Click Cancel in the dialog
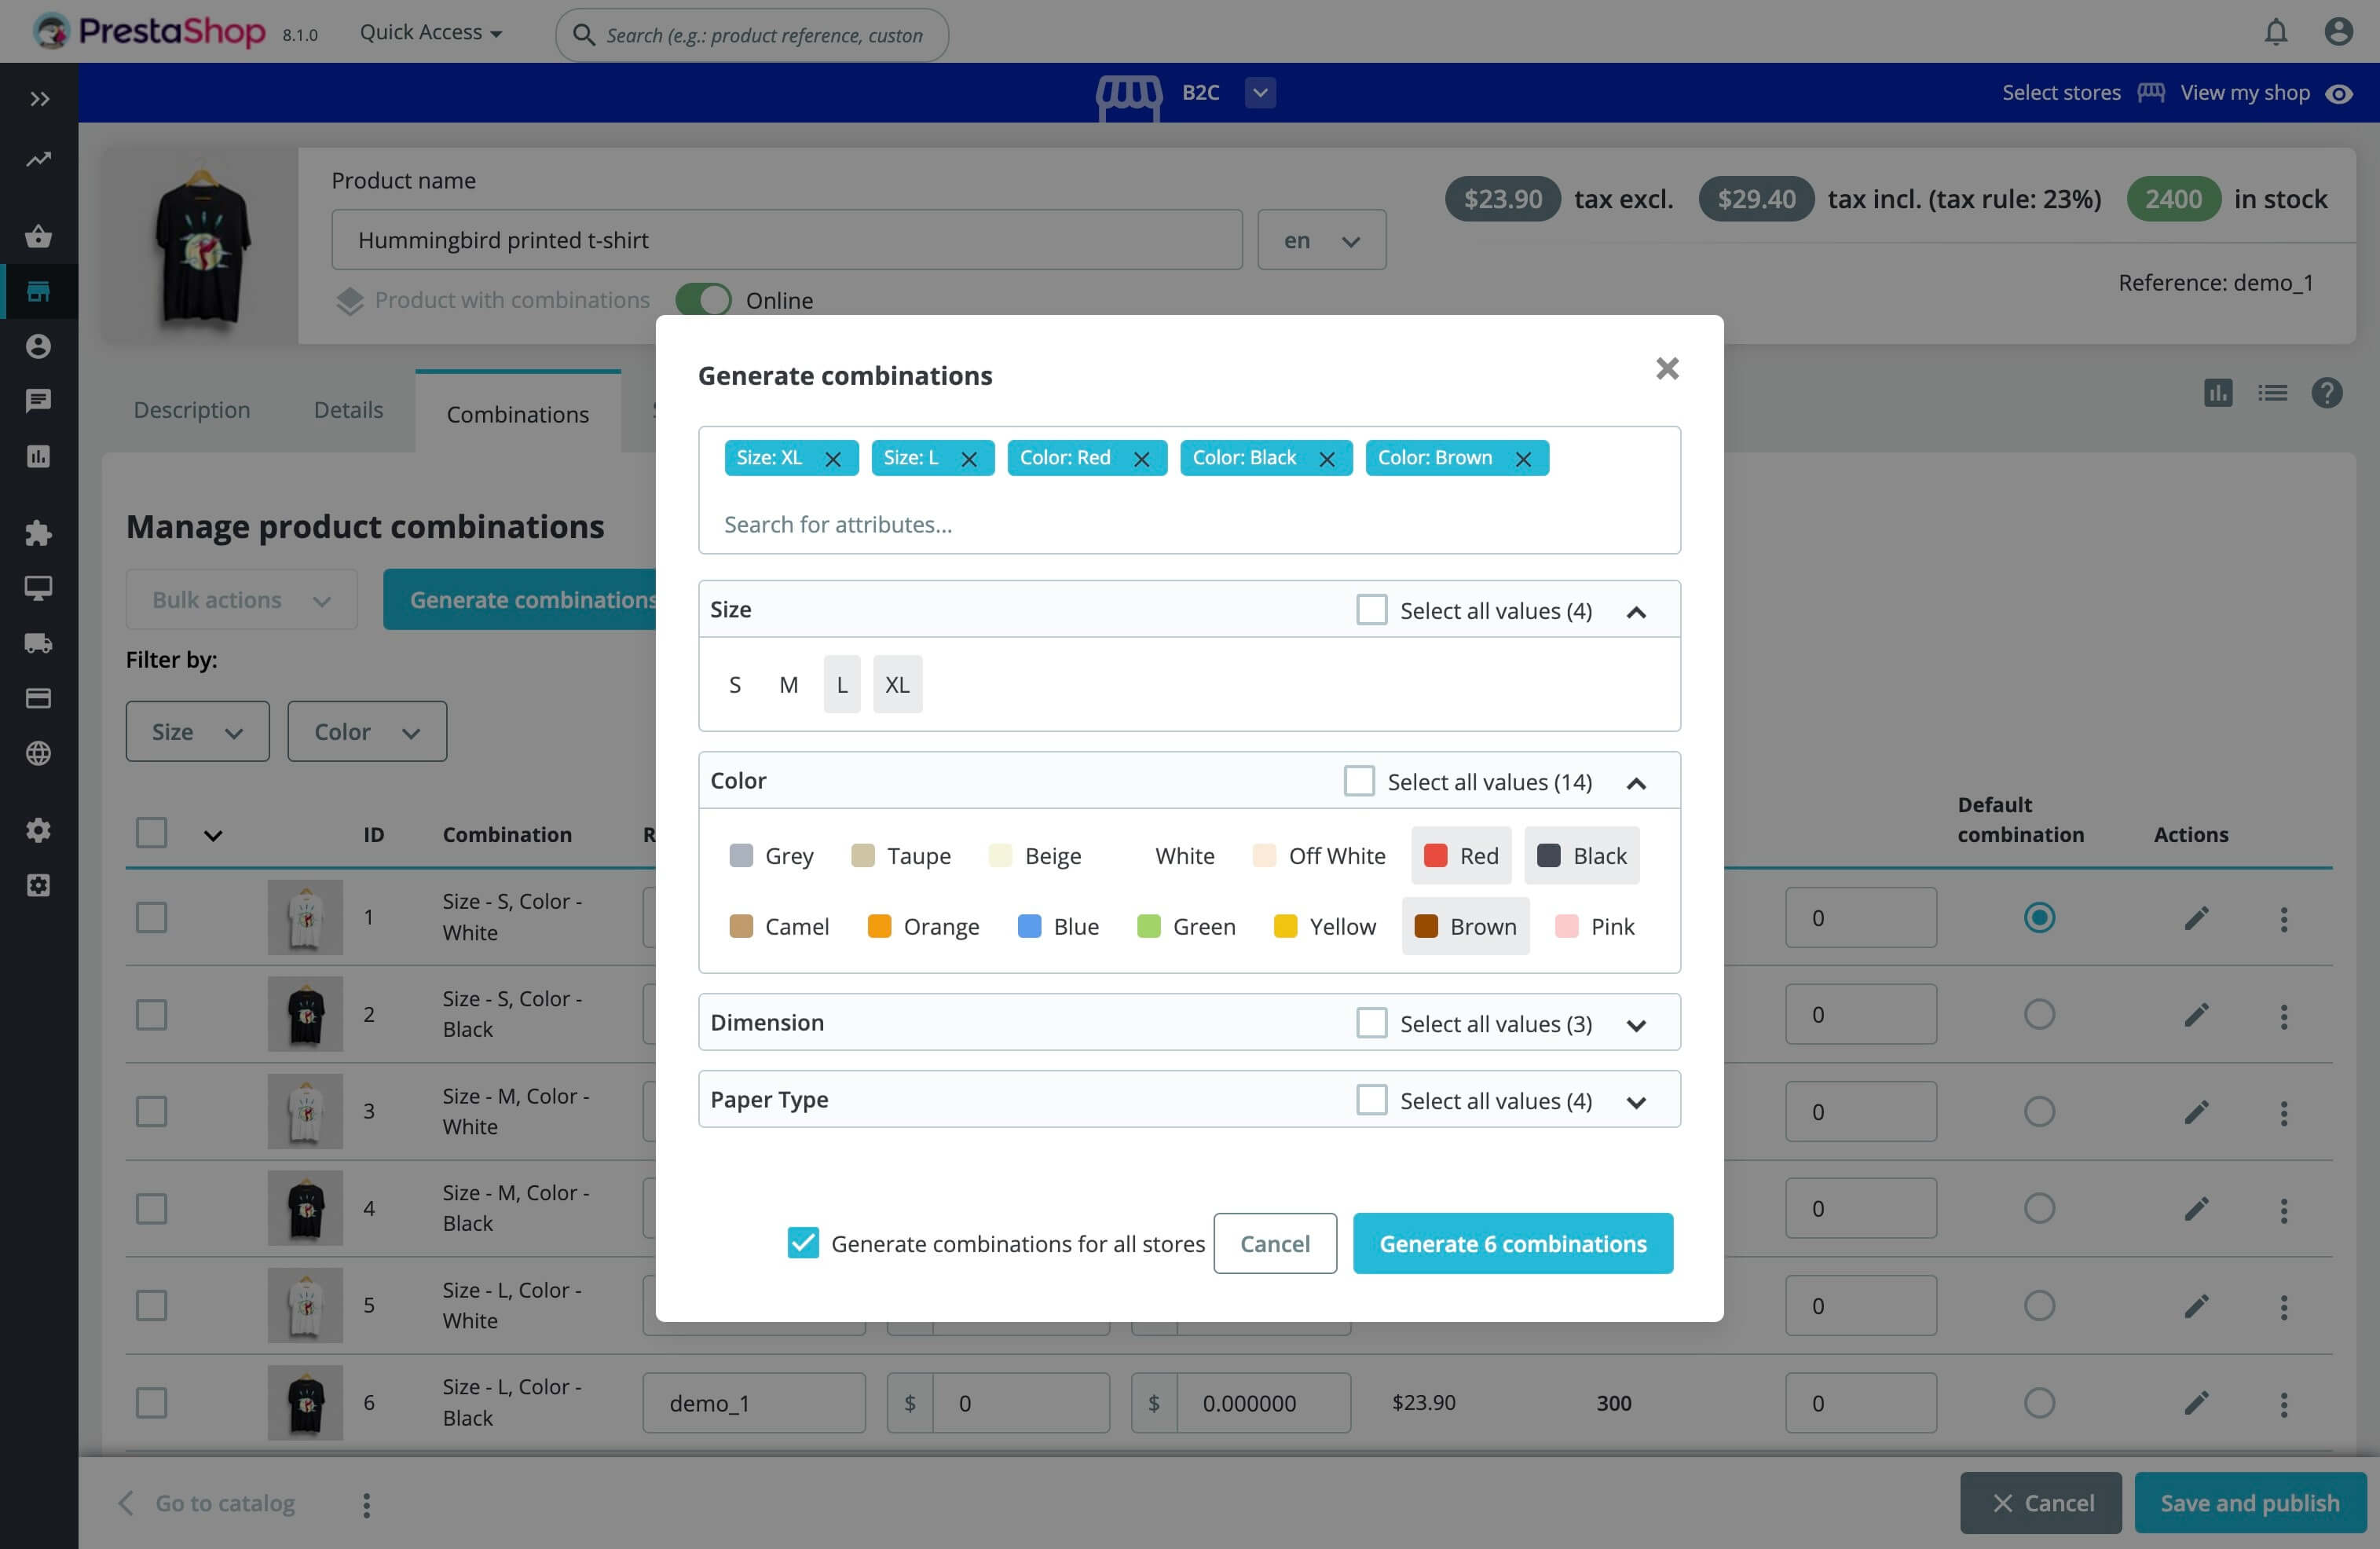 [1275, 1243]
